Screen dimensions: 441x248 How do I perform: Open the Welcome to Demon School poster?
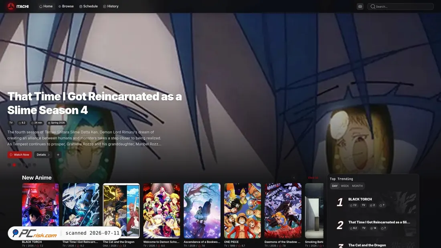(162, 211)
